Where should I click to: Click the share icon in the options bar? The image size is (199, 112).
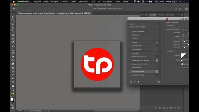187,9
